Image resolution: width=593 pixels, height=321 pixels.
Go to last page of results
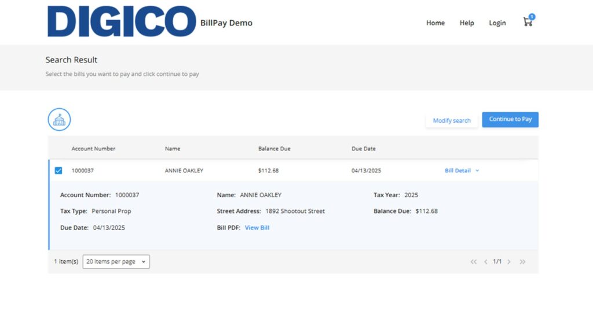[x=522, y=261]
